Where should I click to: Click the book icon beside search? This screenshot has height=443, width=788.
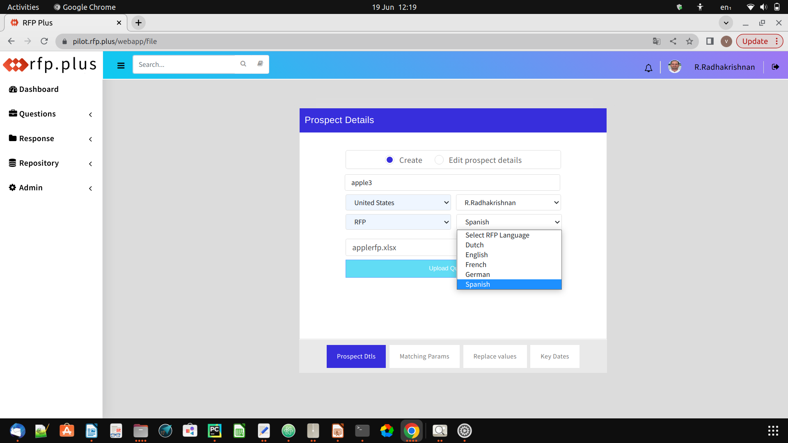pos(260,64)
